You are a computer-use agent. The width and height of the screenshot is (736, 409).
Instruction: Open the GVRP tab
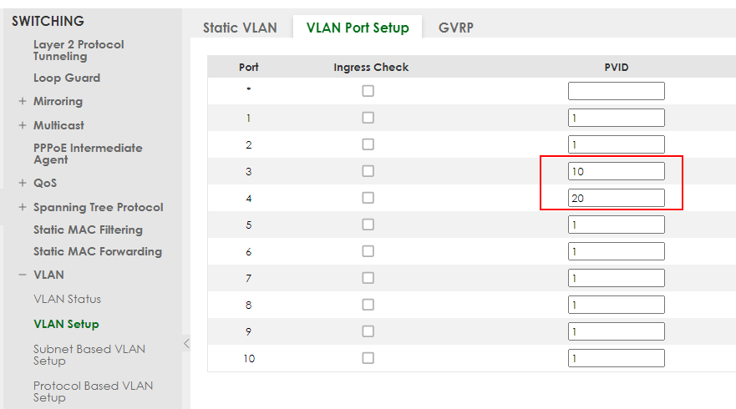tap(455, 28)
